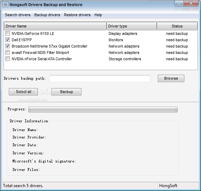This screenshot has width=201, height=191.
Task: Click the Driver Date label
Action: tap(25, 145)
